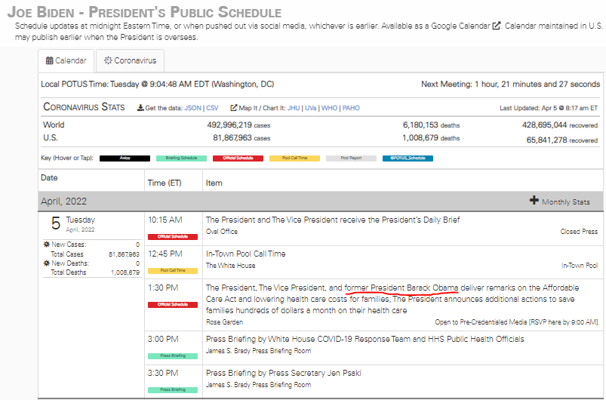
Task: Tap the blue @POTUS_Schedule key swatch
Action: click(408, 158)
